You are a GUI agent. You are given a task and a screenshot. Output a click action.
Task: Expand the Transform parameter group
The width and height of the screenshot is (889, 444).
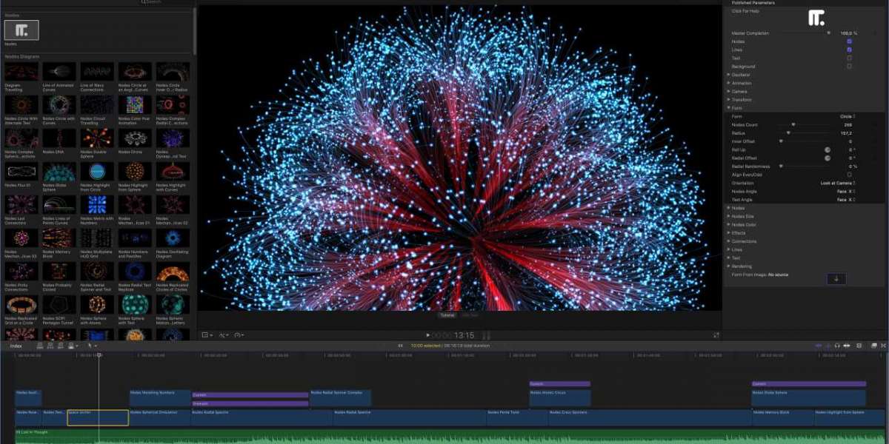coord(728,99)
